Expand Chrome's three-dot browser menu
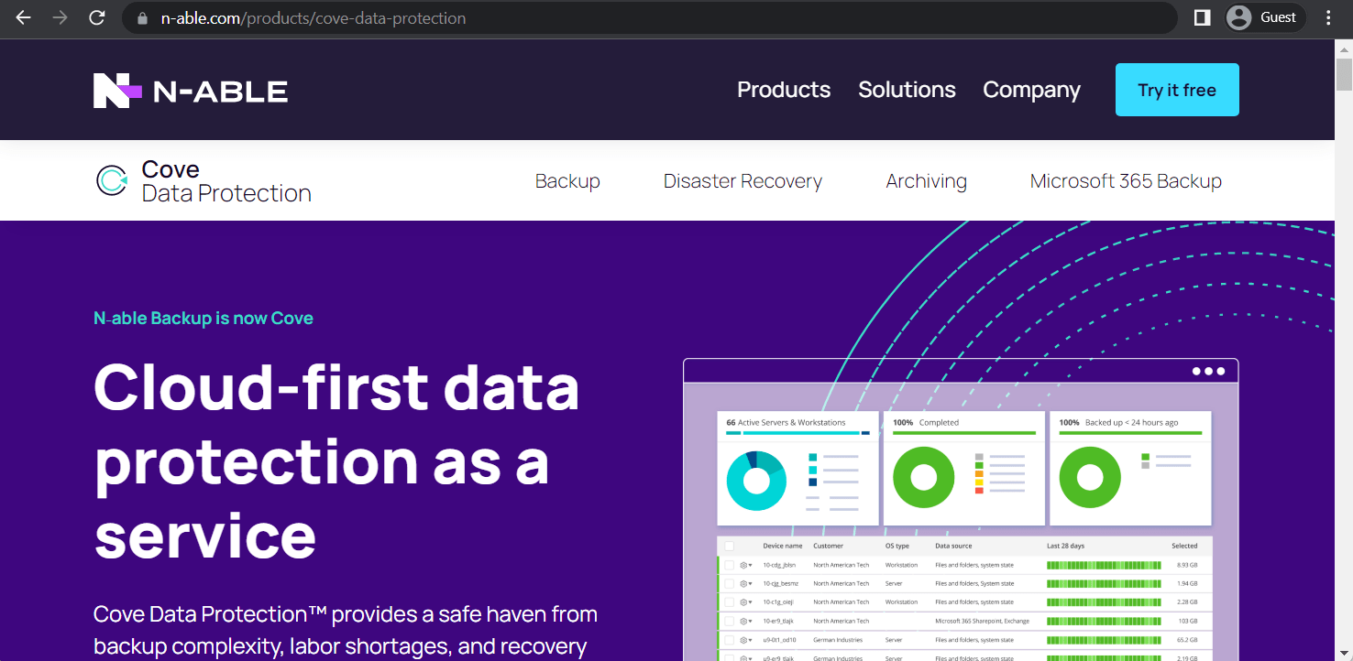The width and height of the screenshot is (1353, 661). coord(1328,16)
